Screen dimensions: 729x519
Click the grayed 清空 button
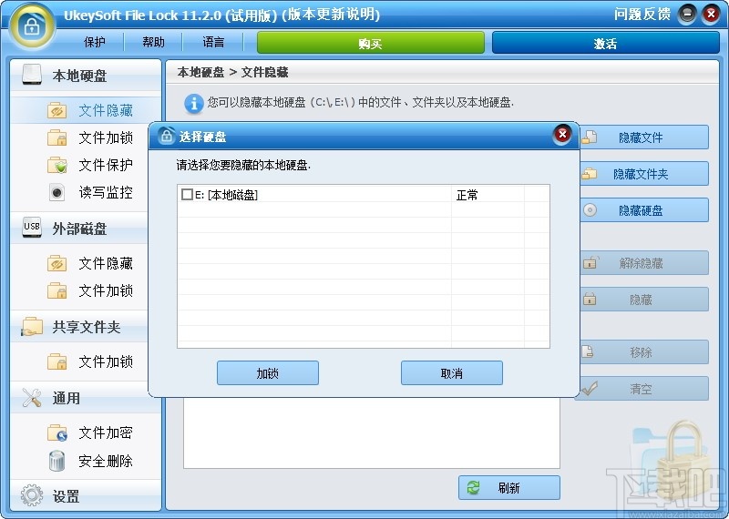(x=644, y=389)
